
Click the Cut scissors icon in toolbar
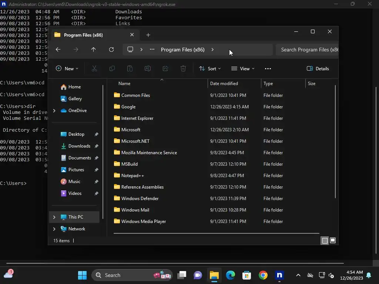coord(94,68)
